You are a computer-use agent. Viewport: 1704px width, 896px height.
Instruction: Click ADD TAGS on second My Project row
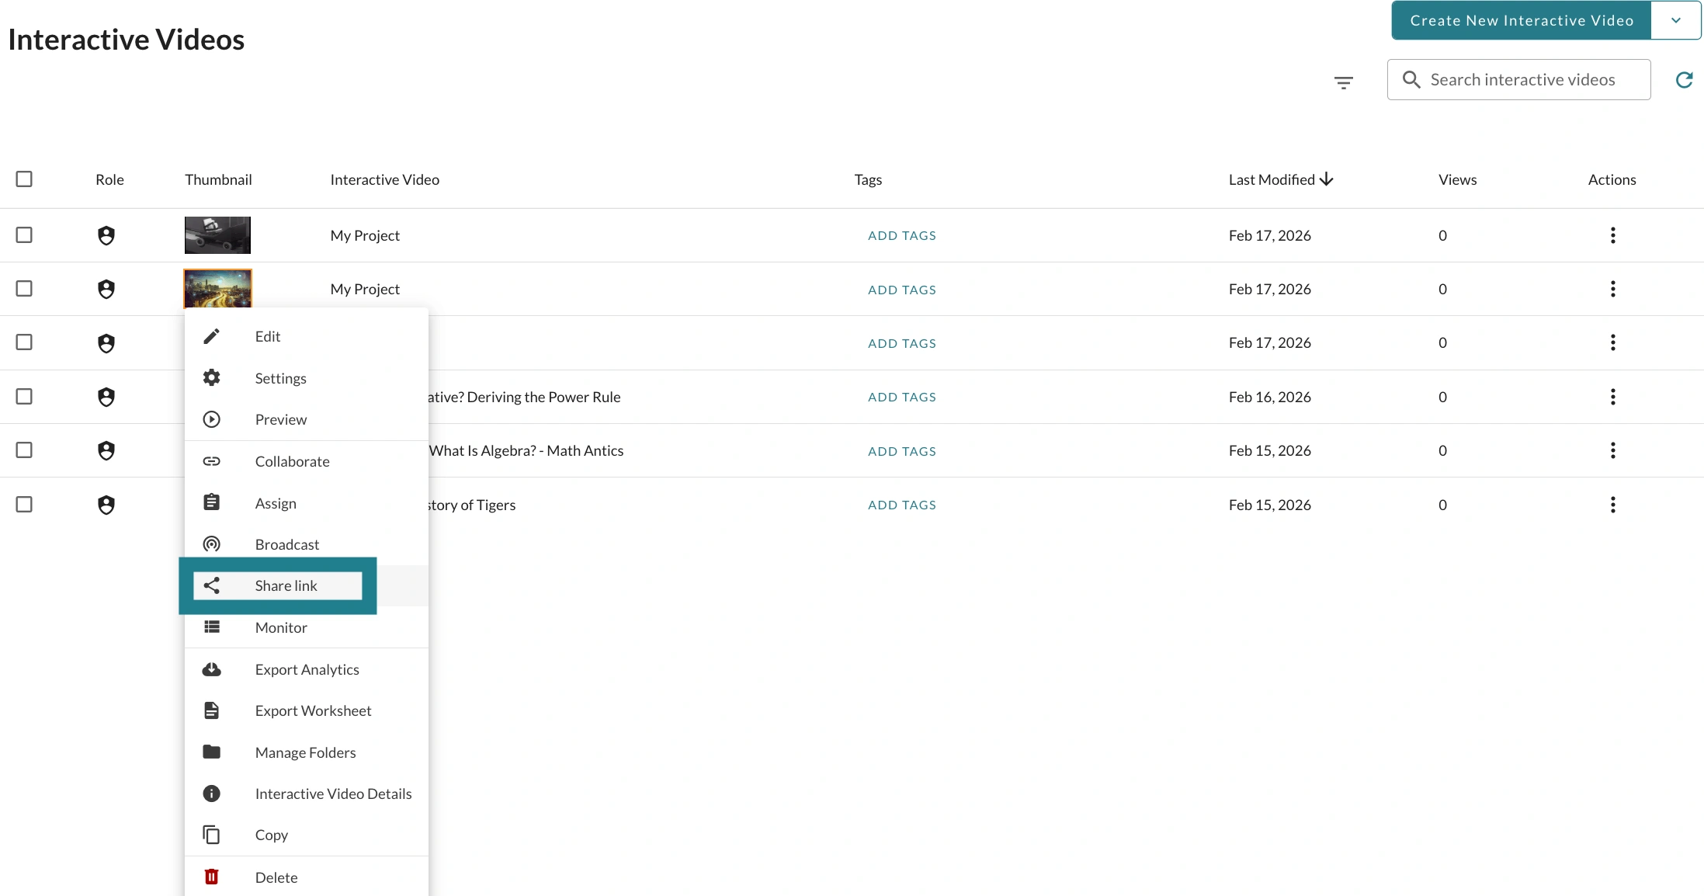[902, 290]
